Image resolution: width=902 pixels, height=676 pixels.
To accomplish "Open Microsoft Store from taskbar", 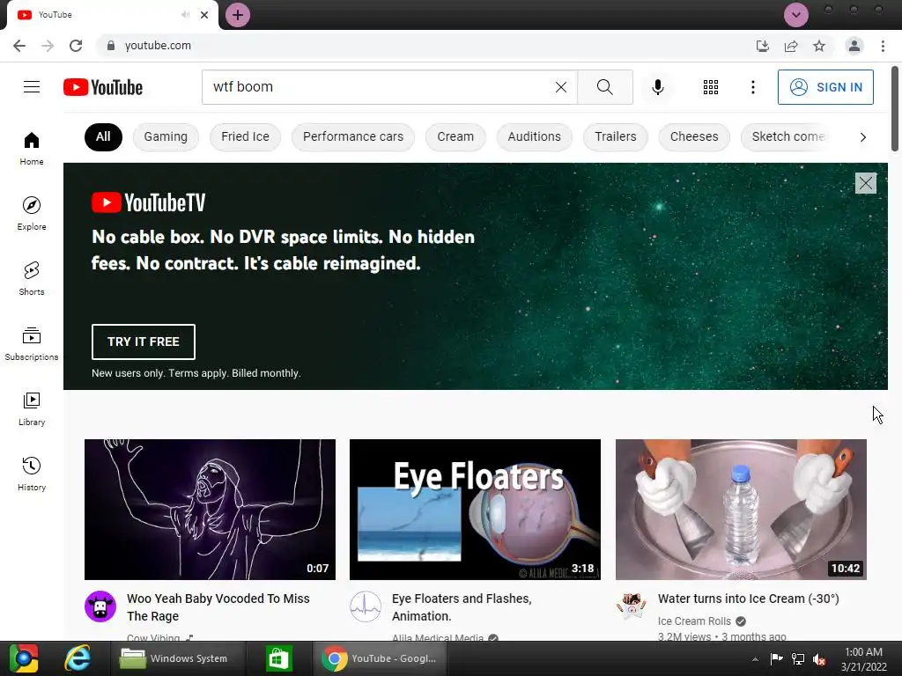I will (x=278, y=658).
